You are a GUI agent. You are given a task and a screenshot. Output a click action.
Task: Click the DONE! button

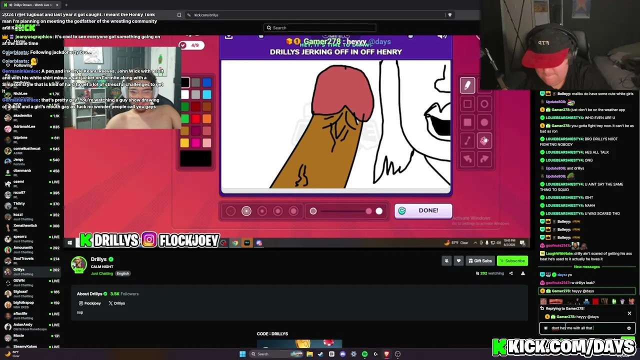point(423,210)
